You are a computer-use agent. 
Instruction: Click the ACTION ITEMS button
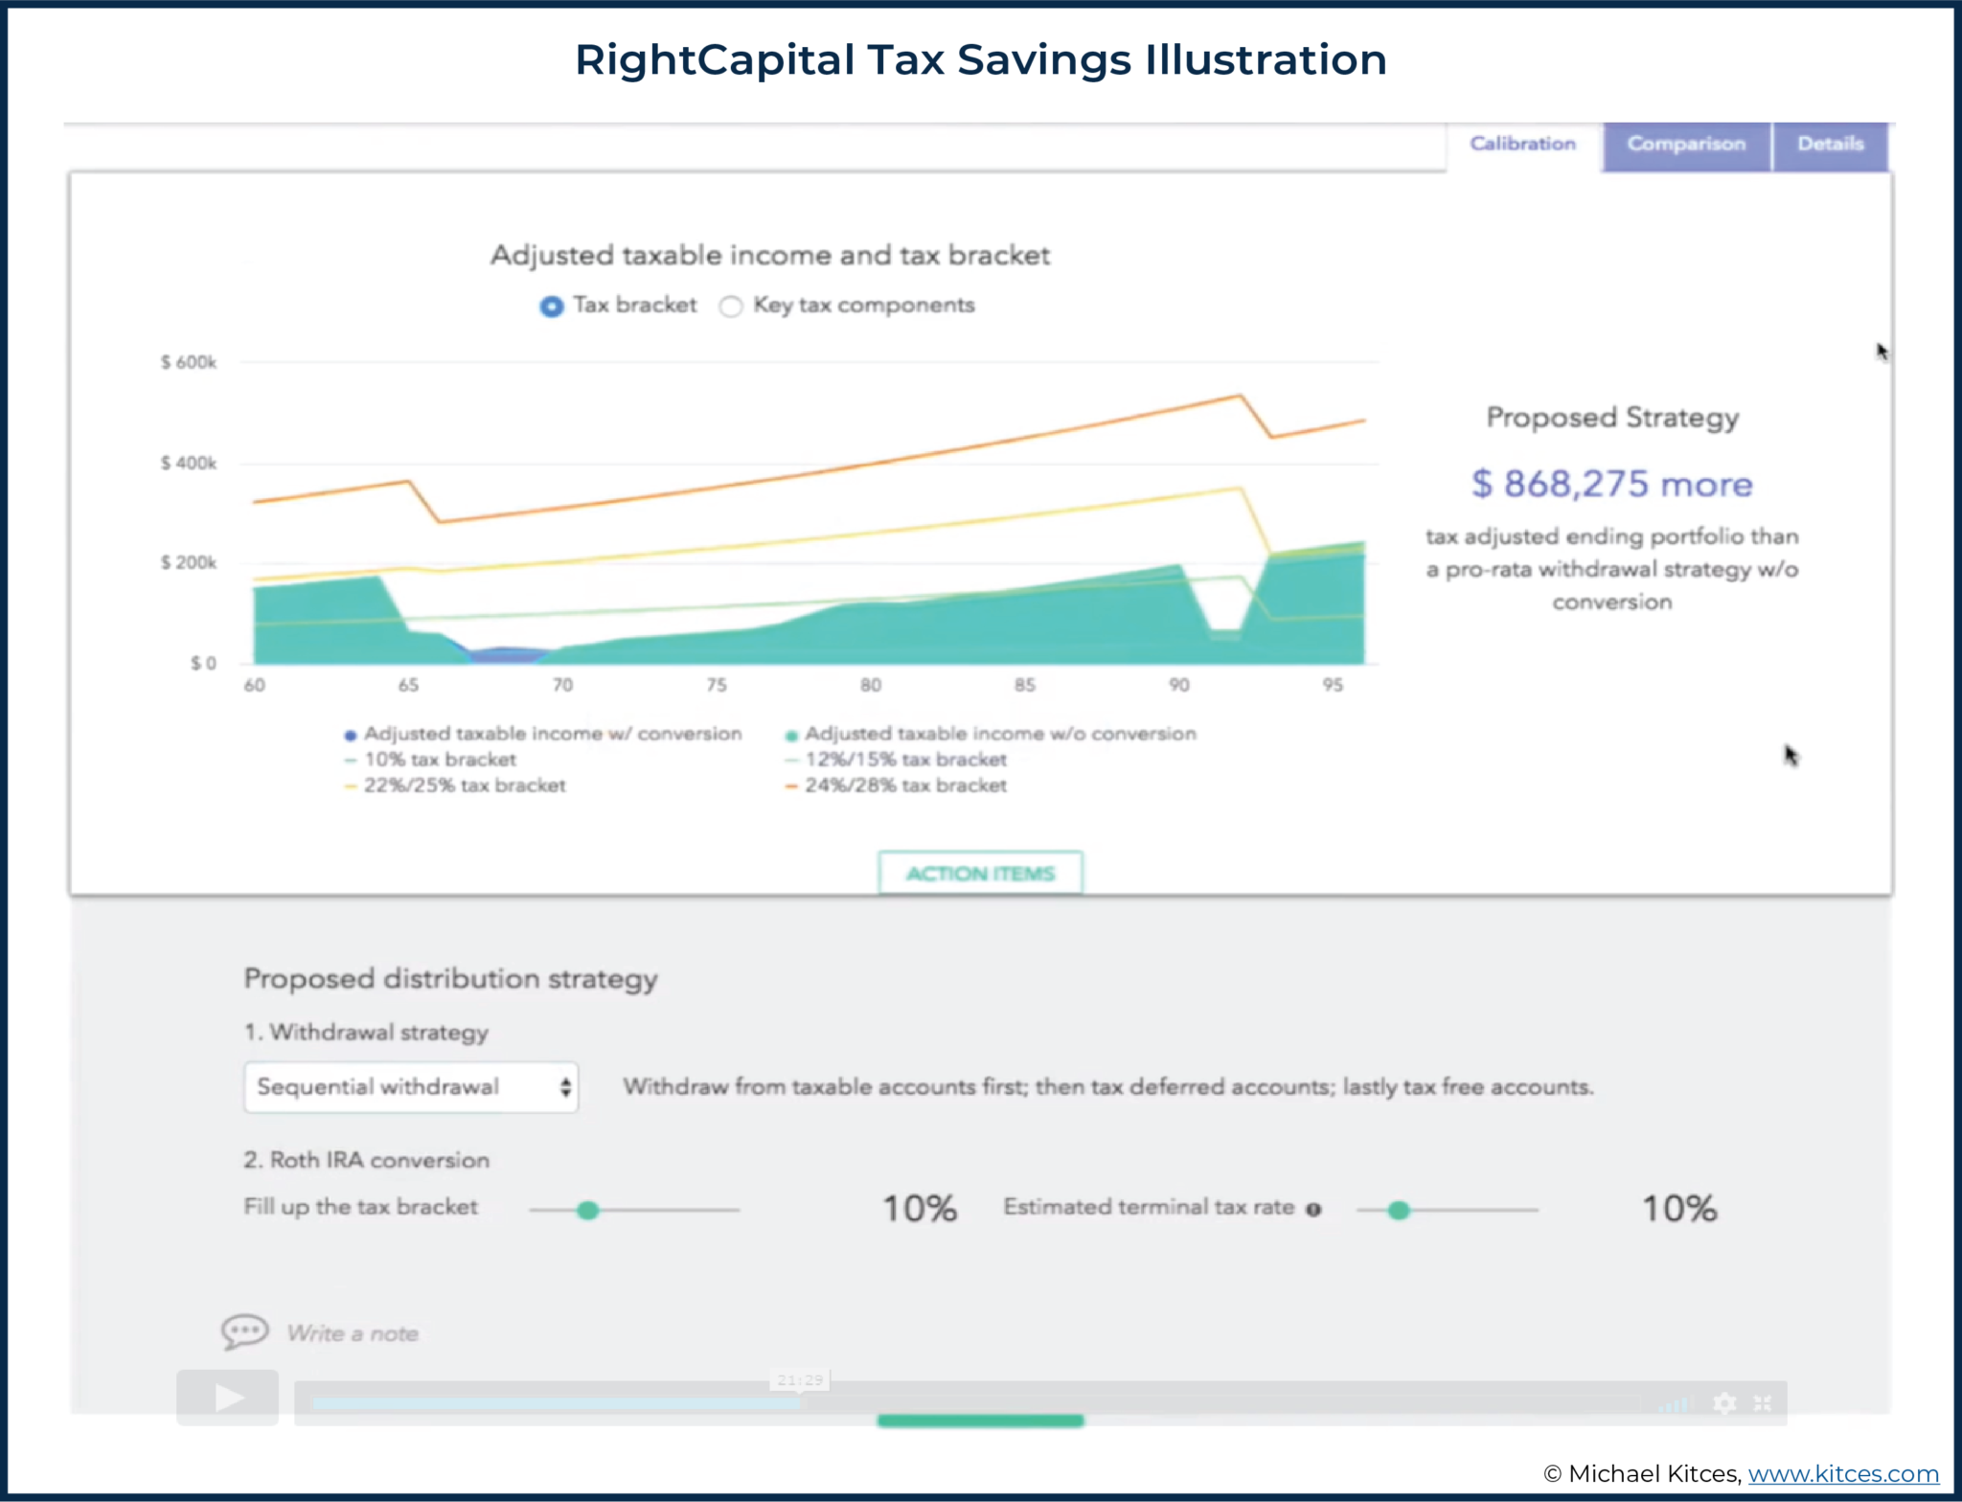coord(979,872)
